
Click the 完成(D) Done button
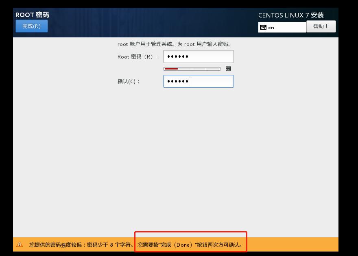click(31, 26)
